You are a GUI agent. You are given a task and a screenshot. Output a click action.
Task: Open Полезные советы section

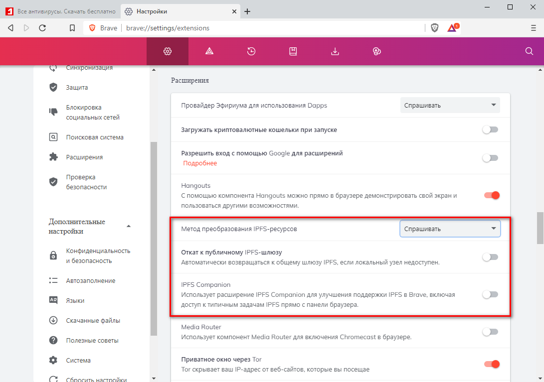92,340
